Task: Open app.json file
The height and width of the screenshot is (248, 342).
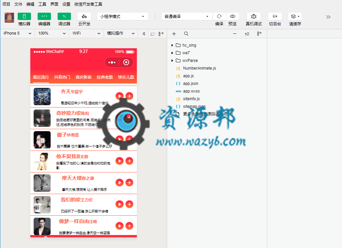Action: [x=190, y=84]
